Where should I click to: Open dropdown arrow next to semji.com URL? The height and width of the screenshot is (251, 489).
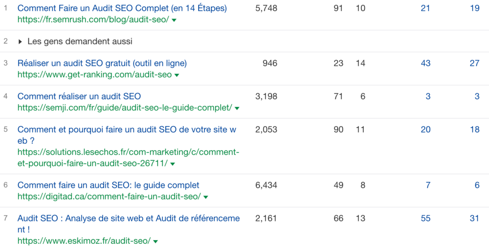[237, 108]
